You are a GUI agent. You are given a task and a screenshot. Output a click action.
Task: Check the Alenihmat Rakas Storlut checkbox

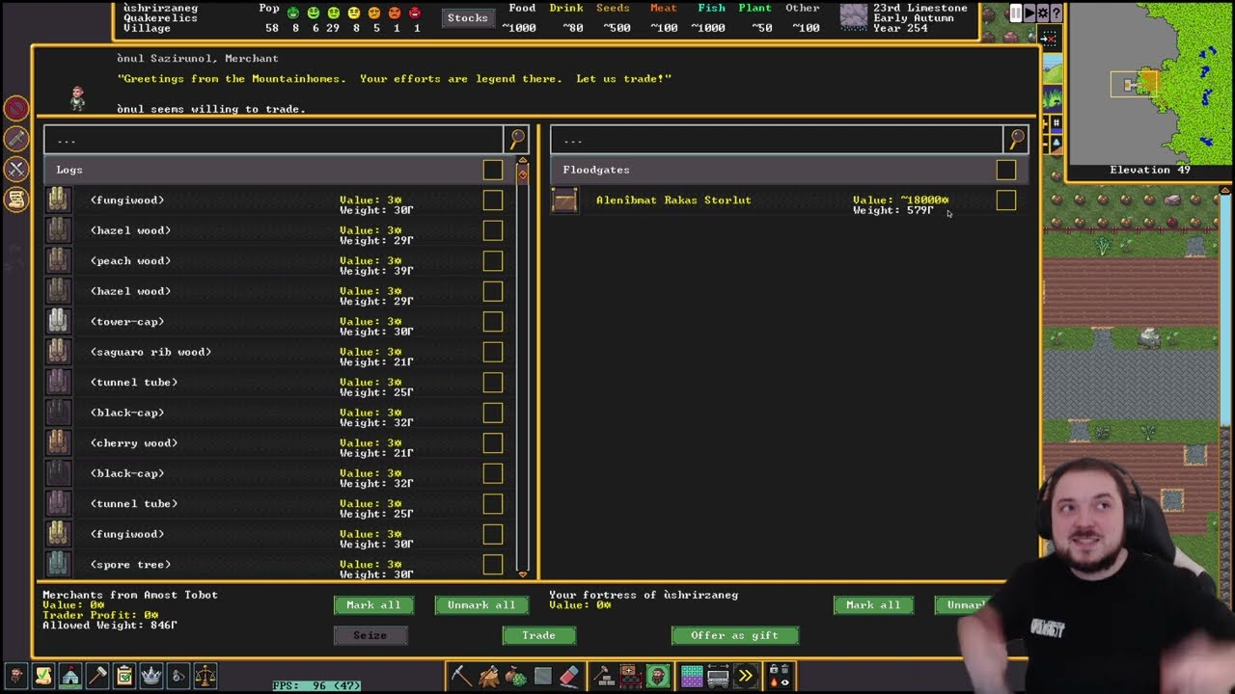pos(1006,200)
